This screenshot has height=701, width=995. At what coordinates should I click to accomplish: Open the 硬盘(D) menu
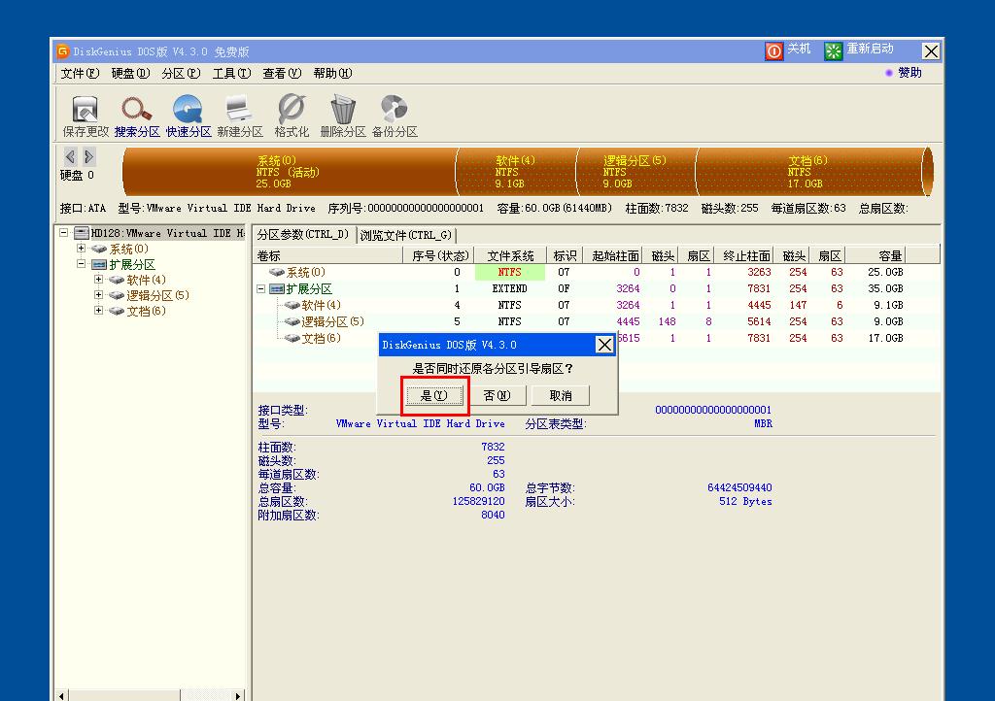[x=130, y=74]
